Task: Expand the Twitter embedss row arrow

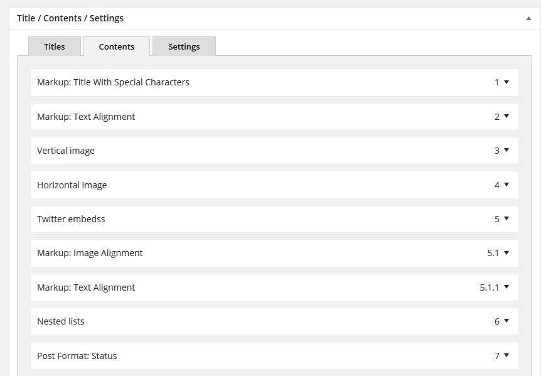Action: pyautogui.click(x=506, y=219)
